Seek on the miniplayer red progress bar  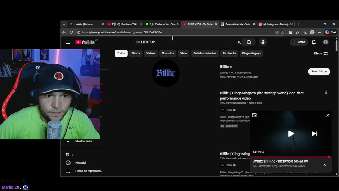(291, 157)
